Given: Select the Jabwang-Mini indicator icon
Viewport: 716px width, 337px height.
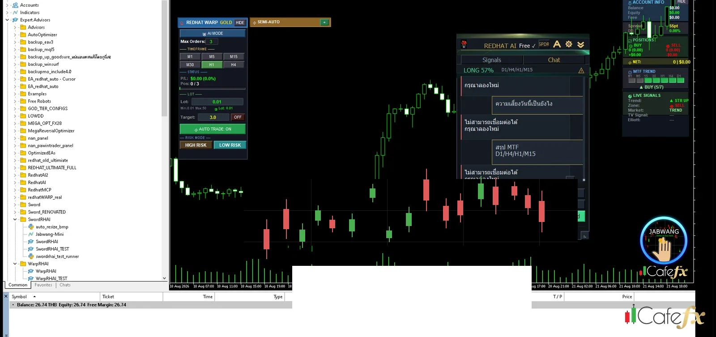Looking at the screenshot, I should (x=31, y=234).
